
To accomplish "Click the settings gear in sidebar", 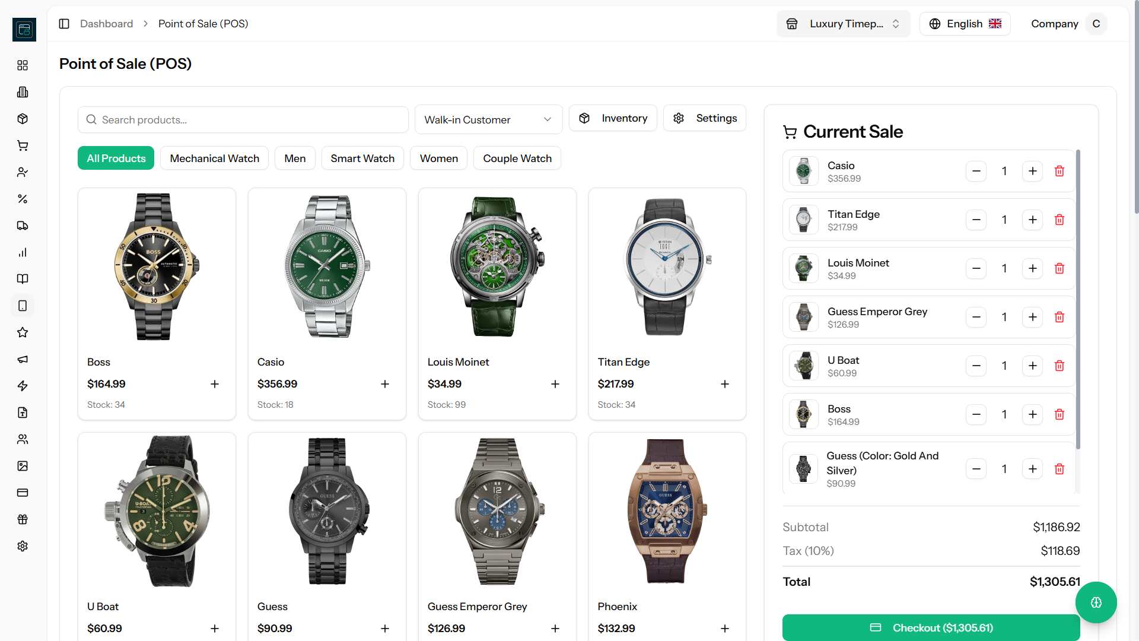I will point(23,546).
